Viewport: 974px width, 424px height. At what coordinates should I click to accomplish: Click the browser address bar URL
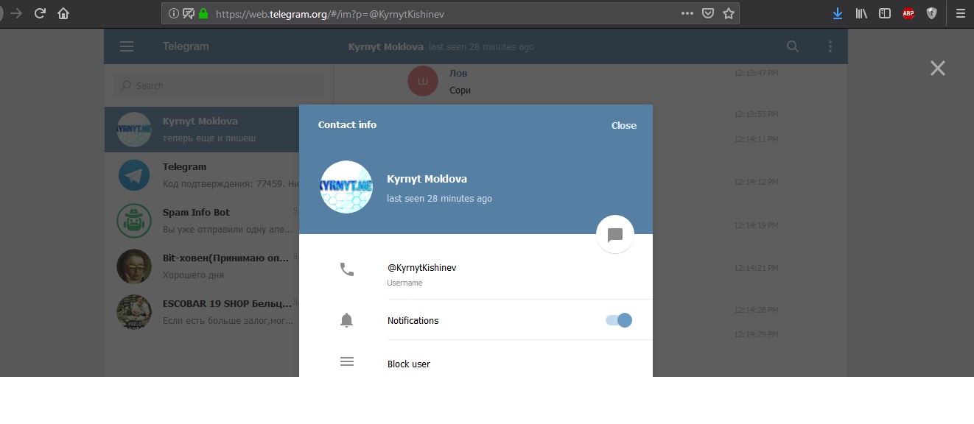pos(330,14)
